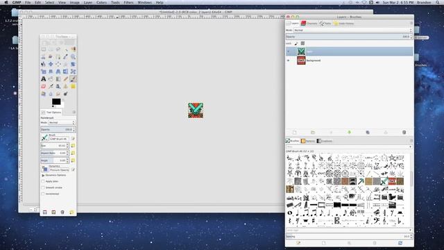The width and height of the screenshot is (444, 250).
Task: Enable the Incremental checkbox
Action: [x=43, y=194]
